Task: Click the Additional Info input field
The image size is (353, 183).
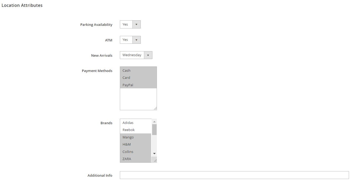Action: click(234, 175)
